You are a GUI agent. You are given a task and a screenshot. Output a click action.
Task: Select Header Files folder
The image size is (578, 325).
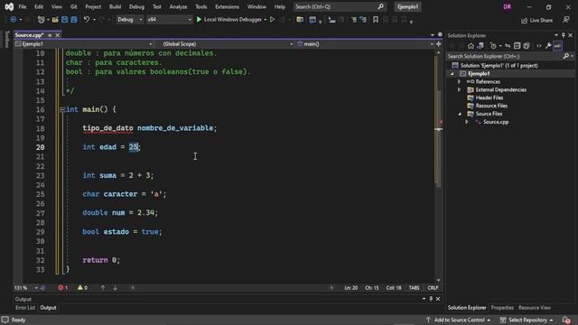[489, 97]
